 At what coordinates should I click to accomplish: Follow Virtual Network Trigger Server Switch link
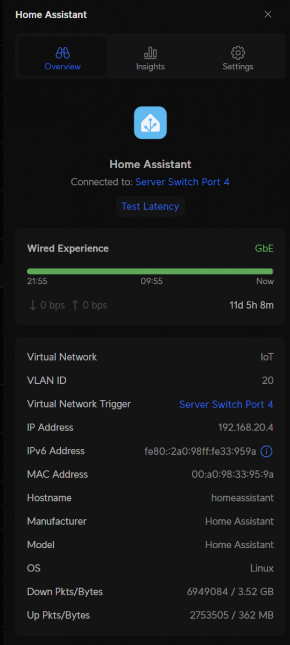226,404
